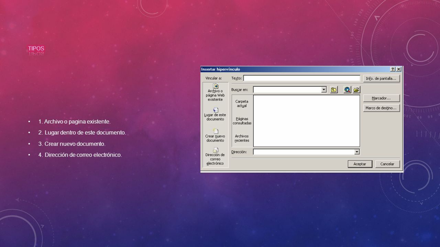Choose Dirección de correo electrónico option
Image resolution: width=440 pixels, height=247 pixels.
[x=216, y=157]
